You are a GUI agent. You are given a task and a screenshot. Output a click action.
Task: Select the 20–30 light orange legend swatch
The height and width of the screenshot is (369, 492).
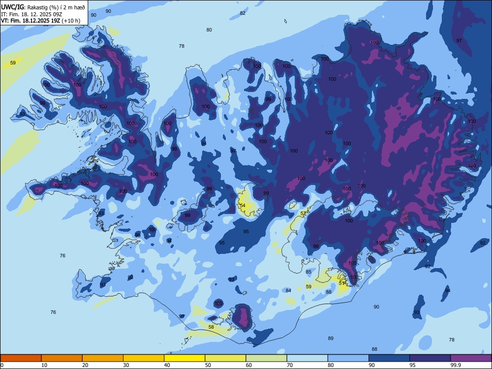click(103, 358)
